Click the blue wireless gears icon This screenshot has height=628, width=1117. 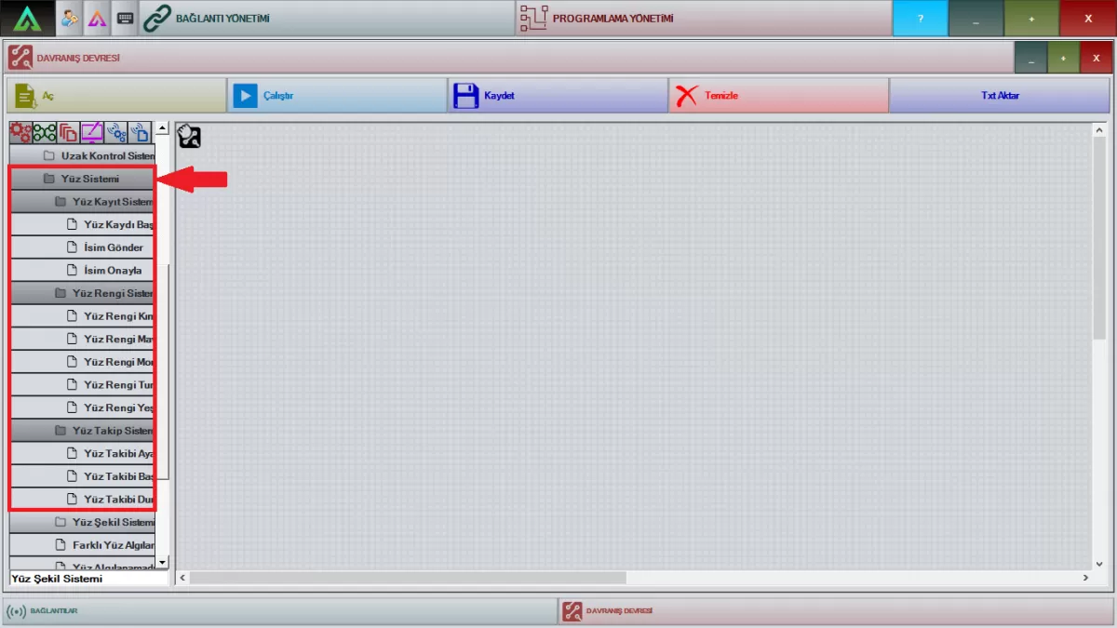115,132
